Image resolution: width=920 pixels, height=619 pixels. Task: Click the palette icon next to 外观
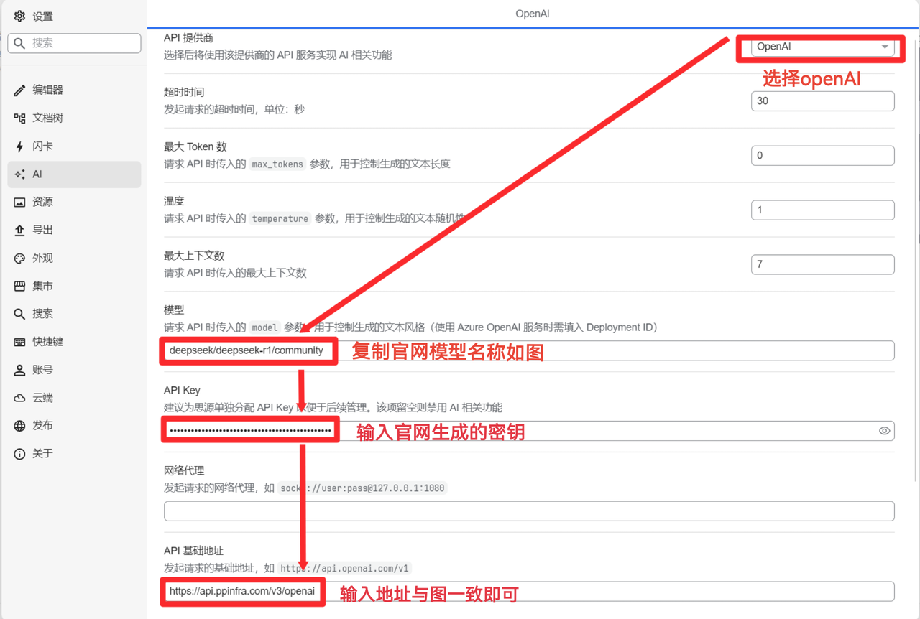tap(20, 259)
